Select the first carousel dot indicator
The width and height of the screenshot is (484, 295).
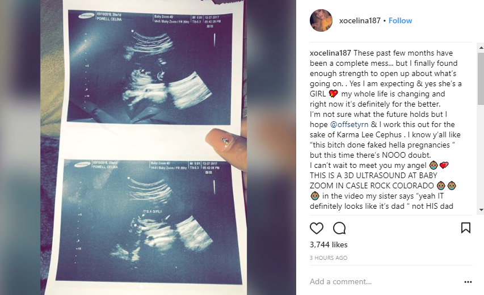(x=141, y=286)
